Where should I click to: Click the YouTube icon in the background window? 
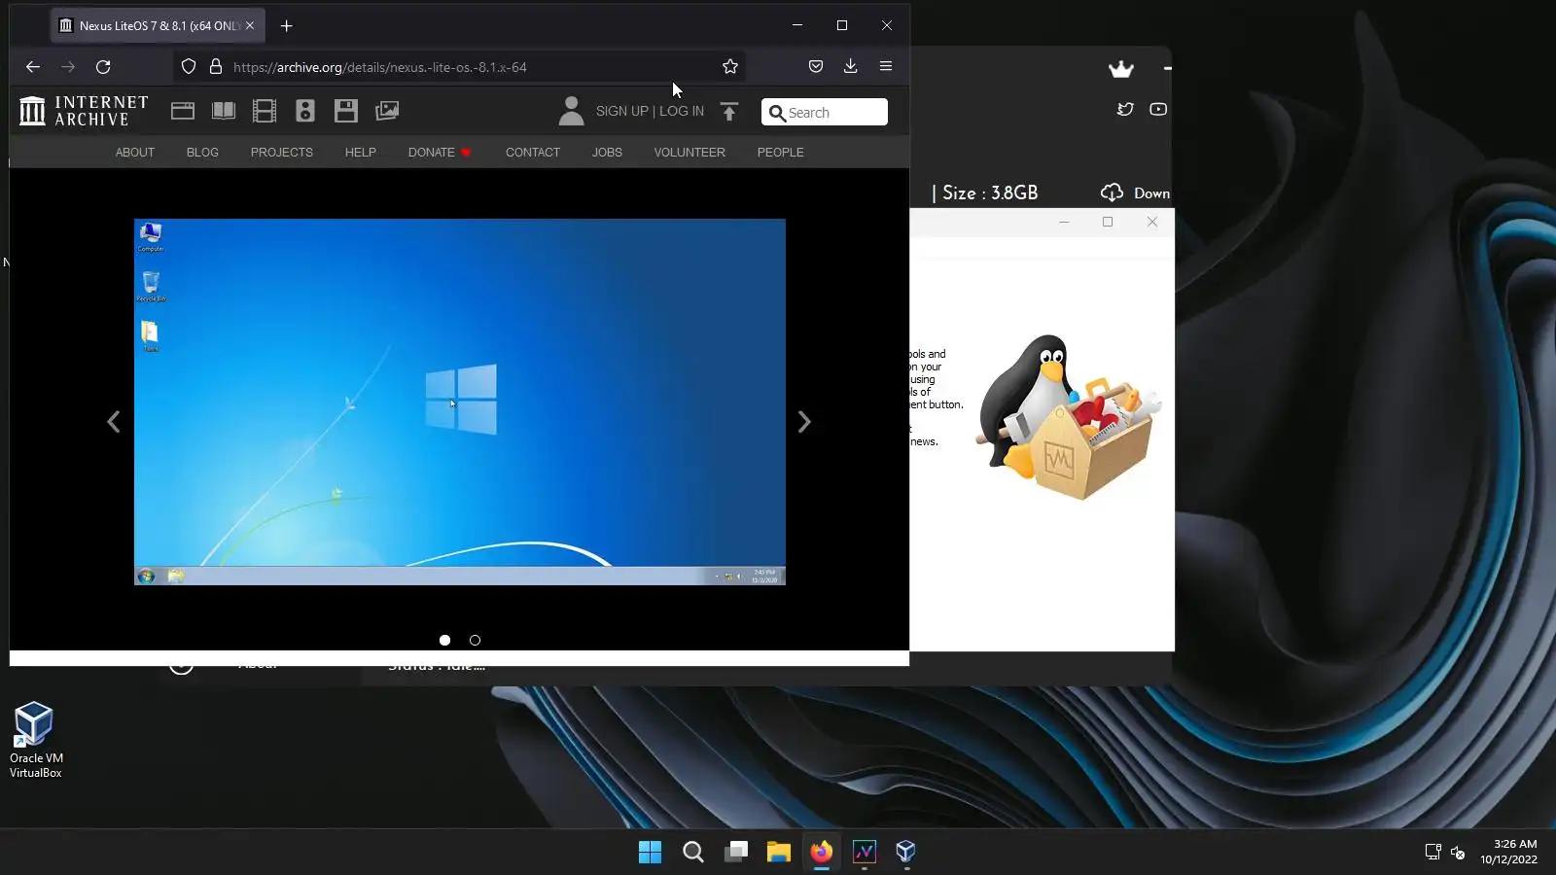[1158, 109]
